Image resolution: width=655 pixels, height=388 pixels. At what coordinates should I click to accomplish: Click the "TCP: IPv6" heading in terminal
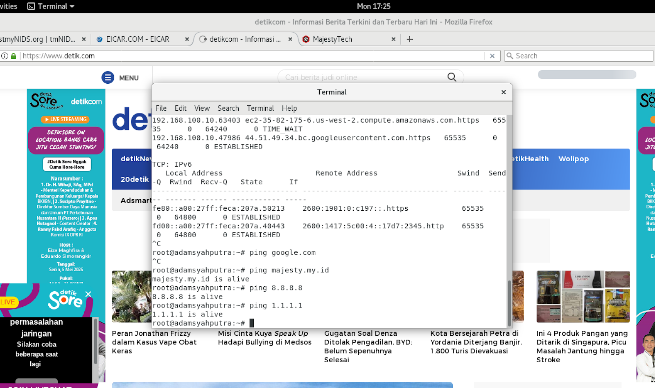172,165
